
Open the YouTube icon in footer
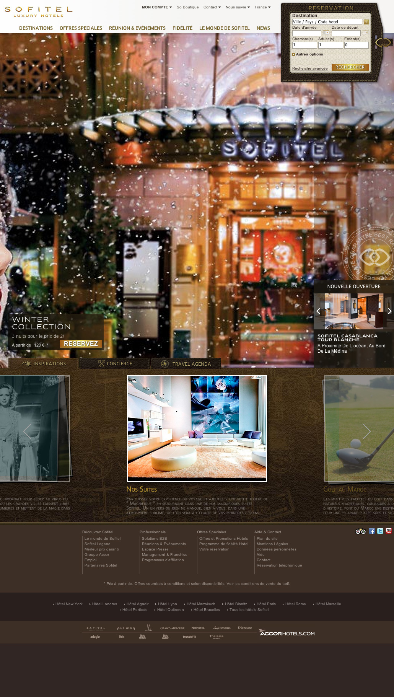(x=389, y=531)
